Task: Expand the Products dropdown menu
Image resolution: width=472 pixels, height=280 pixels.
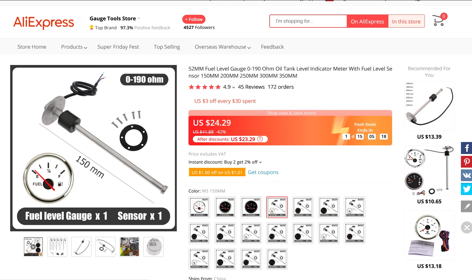Action: point(74,47)
